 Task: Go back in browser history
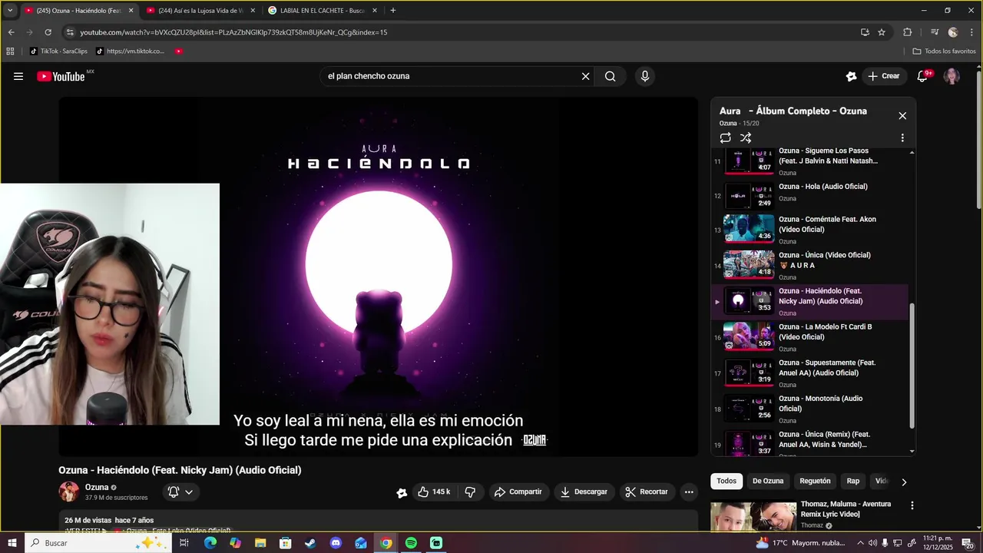pyautogui.click(x=11, y=32)
